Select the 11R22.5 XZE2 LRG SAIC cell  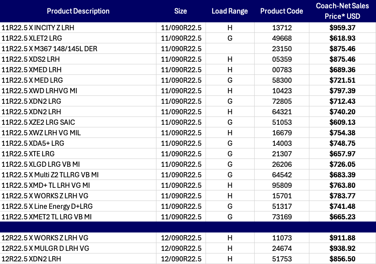pyautogui.click(x=38, y=122)
